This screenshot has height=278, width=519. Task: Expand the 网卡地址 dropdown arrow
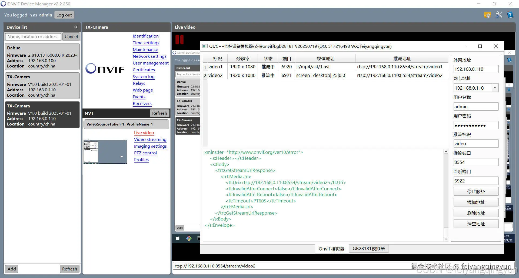pyautogui.click(x=495, y=88)
